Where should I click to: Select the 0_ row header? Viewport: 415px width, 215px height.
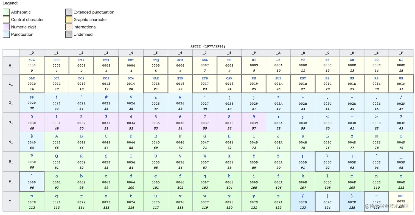pyautogui.click(x=11, y=65)
